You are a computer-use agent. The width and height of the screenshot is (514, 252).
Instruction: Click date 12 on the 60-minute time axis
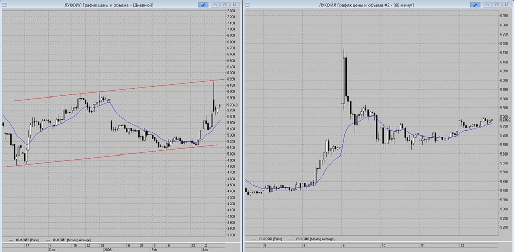tap(462, 245)
